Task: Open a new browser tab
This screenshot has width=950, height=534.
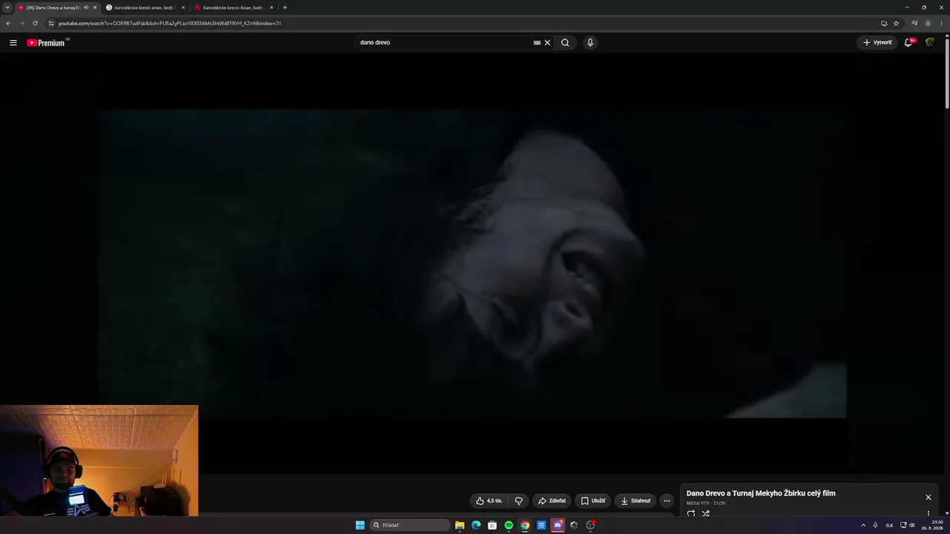Action: pyautogui.click(x=285, y=7)
